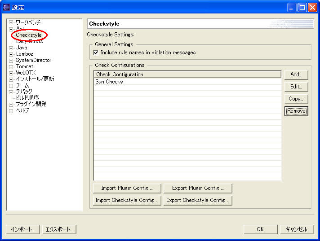The image size is (320, 241).
Task: Select Easy Struts in the tree
Action: pos(29,41)
